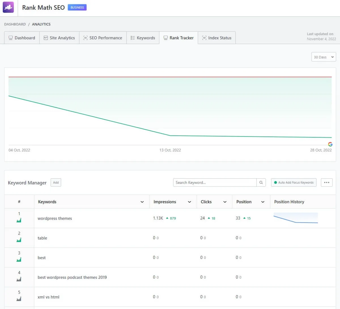Click the Index Status icon
Image resolution: width=340 pixels, height=309 pixels.
click(204, 37)
